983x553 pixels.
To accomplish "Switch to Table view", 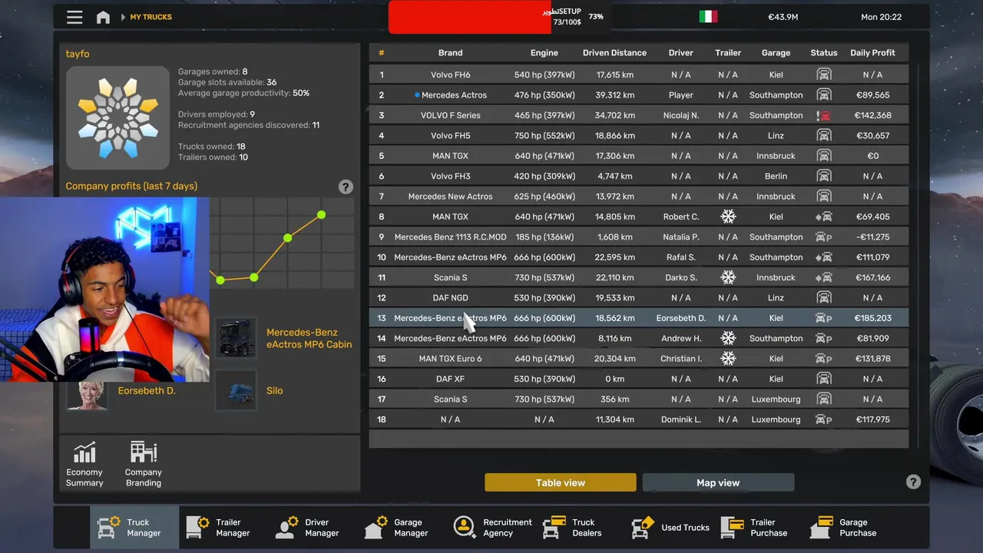I will [x=561, y=482].
